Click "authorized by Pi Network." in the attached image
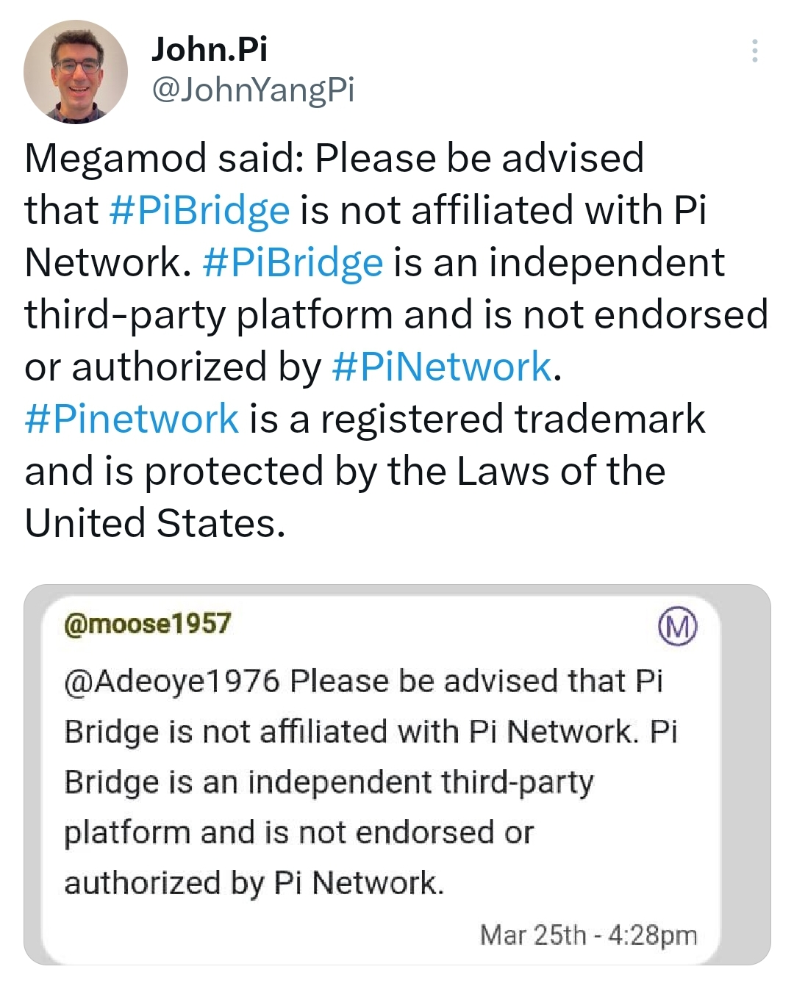794x983 pixels. click(254, 882)
